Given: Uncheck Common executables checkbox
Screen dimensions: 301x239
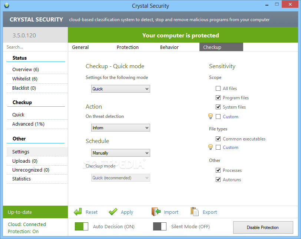Looking at the screenshot, I should click(218, 139).
